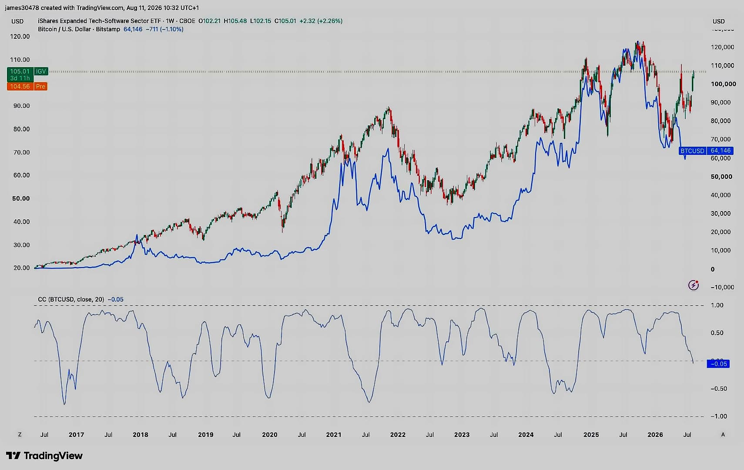This screenshot has width=744, height=470.
Task: Select the Bitcoin / U.S. Dollar · Bitstamp legend
Action: pyautogui.click(x=79, y=29)
